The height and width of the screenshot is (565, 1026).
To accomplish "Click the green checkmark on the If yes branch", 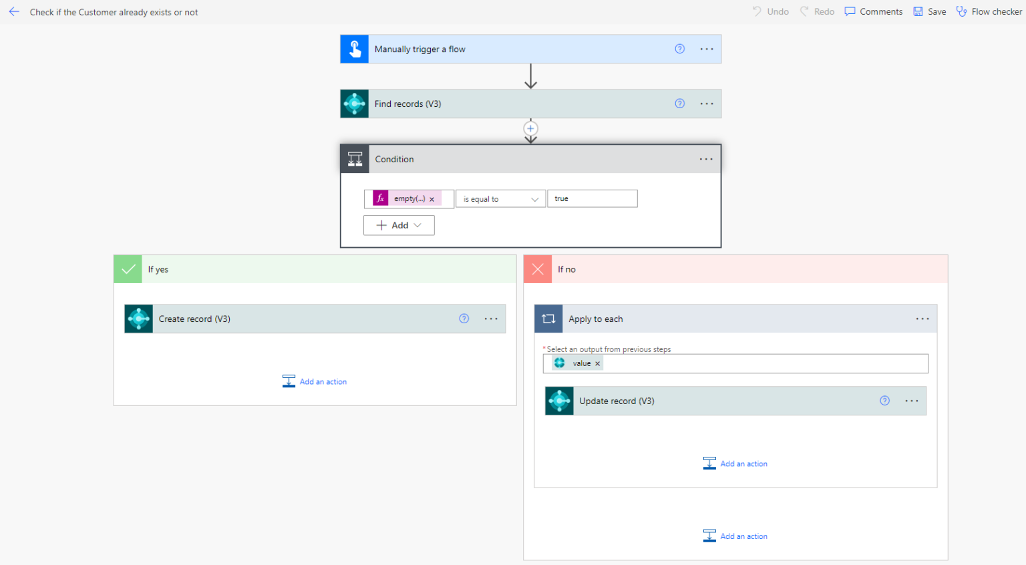I will [128, 269].
